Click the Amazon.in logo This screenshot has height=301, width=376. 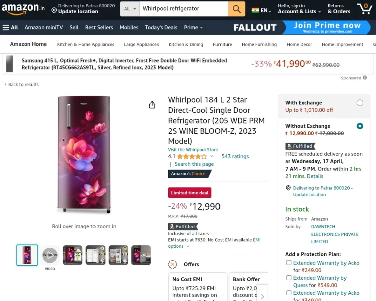[23, 9]
